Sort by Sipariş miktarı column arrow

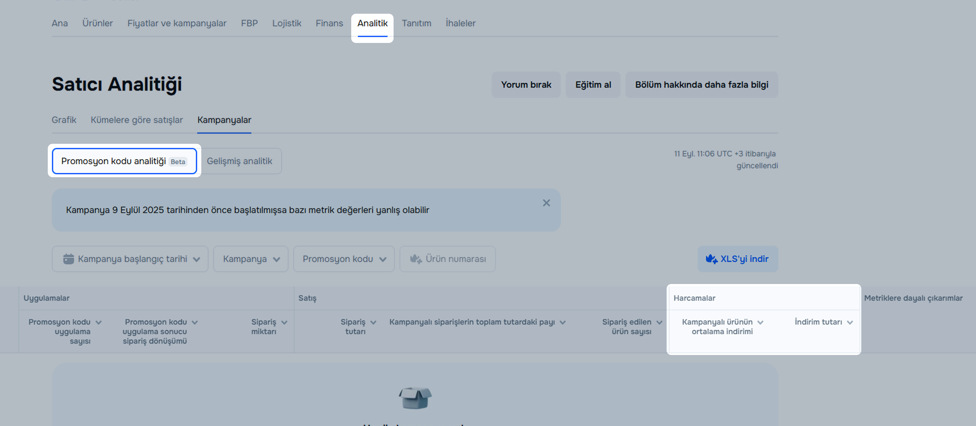(284, 322)
